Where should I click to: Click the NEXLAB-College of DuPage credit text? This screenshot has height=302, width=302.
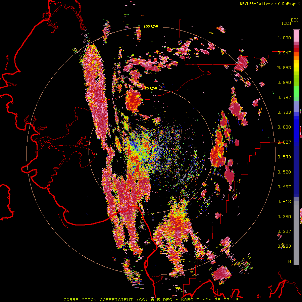tap(268, 4)
